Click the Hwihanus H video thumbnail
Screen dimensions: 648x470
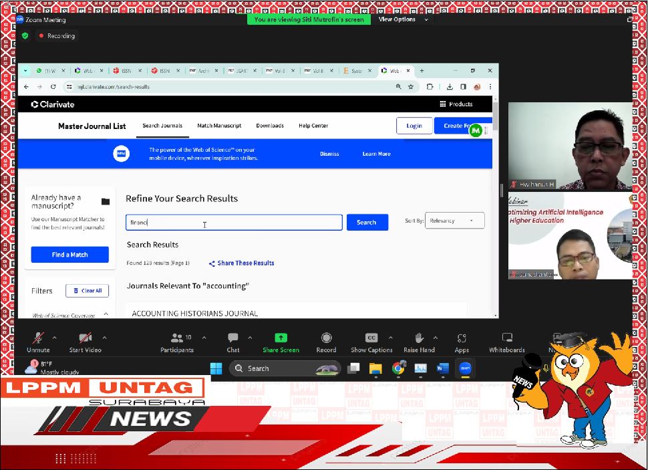click(x=571, y=146)
